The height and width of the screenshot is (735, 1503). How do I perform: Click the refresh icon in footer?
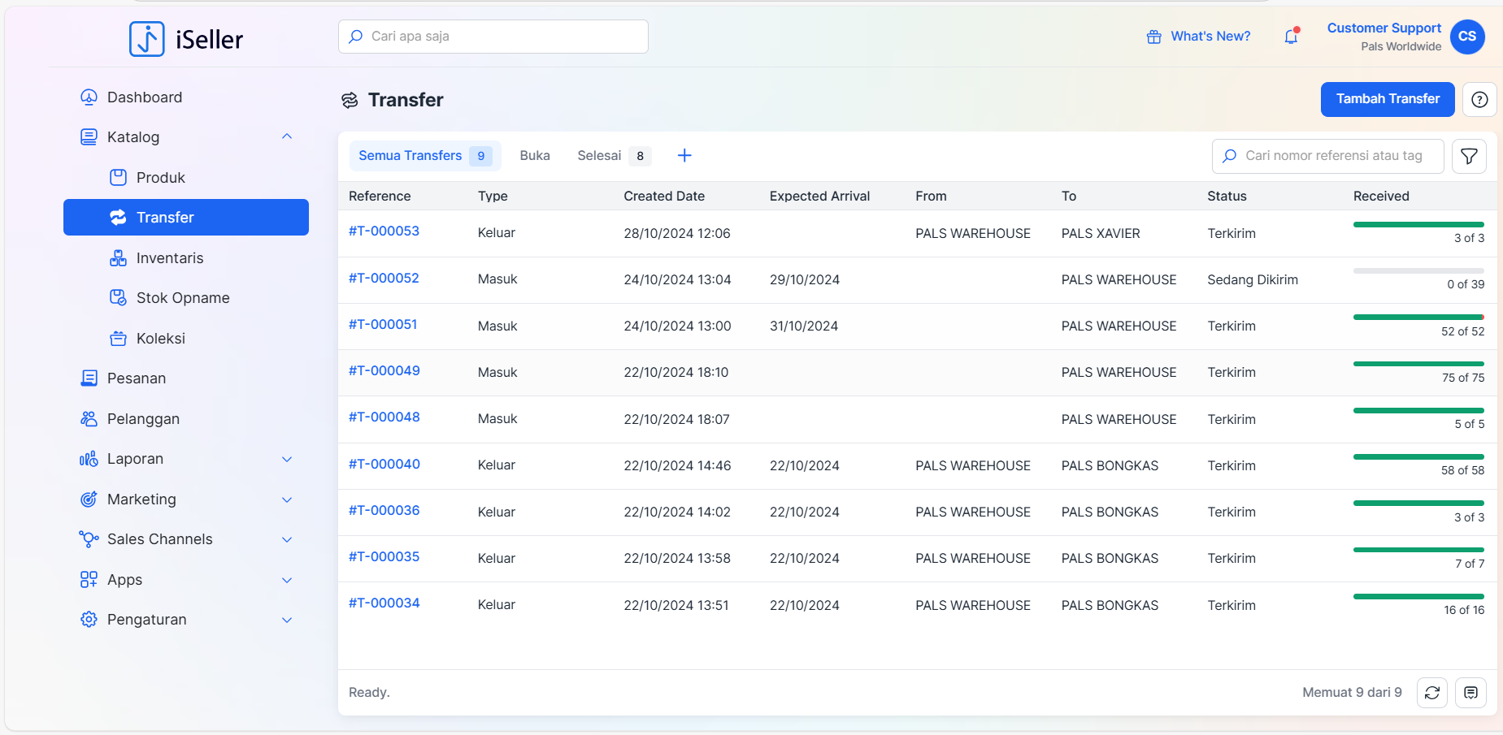pyautogui.click(x=1432, y=693)
